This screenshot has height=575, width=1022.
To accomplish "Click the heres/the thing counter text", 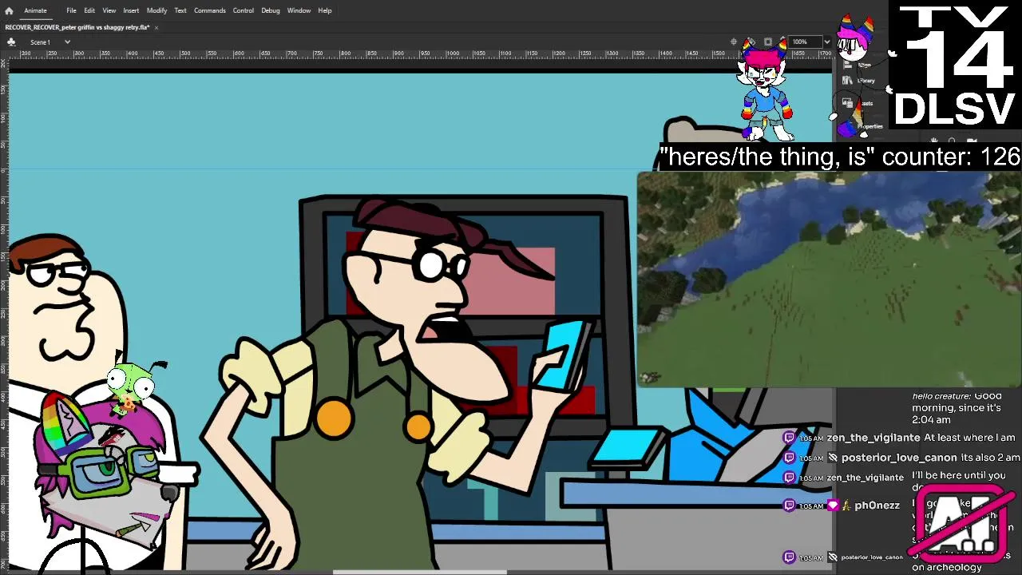I will (840, 157).
